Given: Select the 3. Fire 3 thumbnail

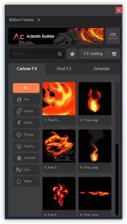Looking at the screenshot, I should 59,146.
